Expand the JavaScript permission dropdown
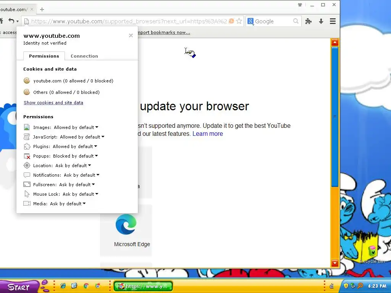This screenshot has height=293, width=391. click(x=103, y=137)
